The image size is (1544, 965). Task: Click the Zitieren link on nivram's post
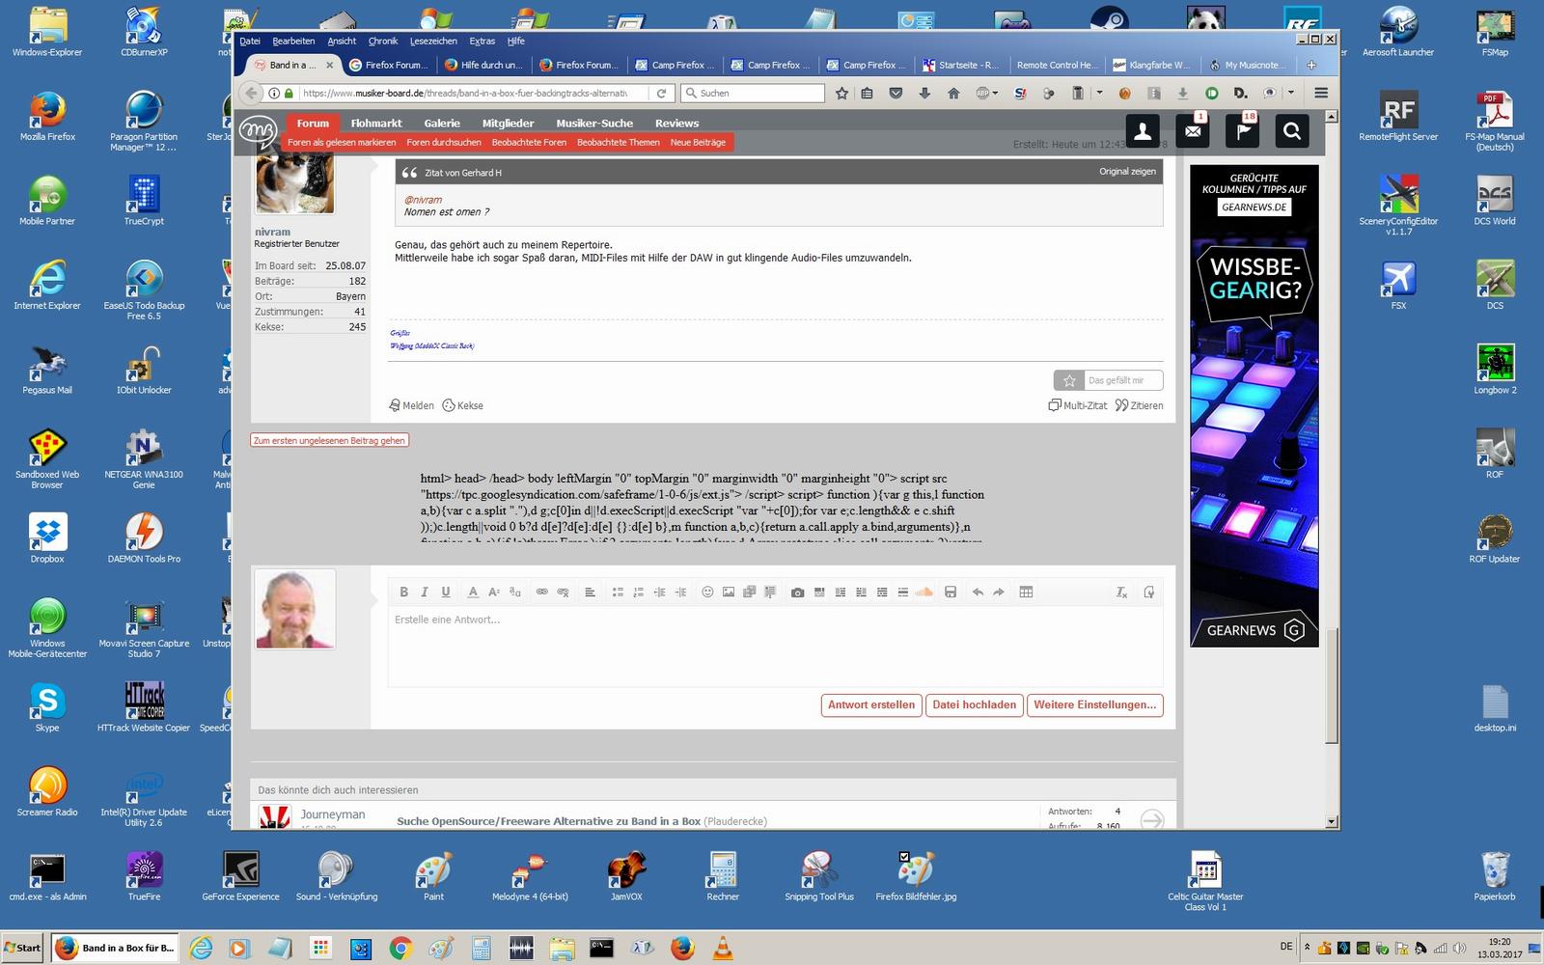(1140, 406)
